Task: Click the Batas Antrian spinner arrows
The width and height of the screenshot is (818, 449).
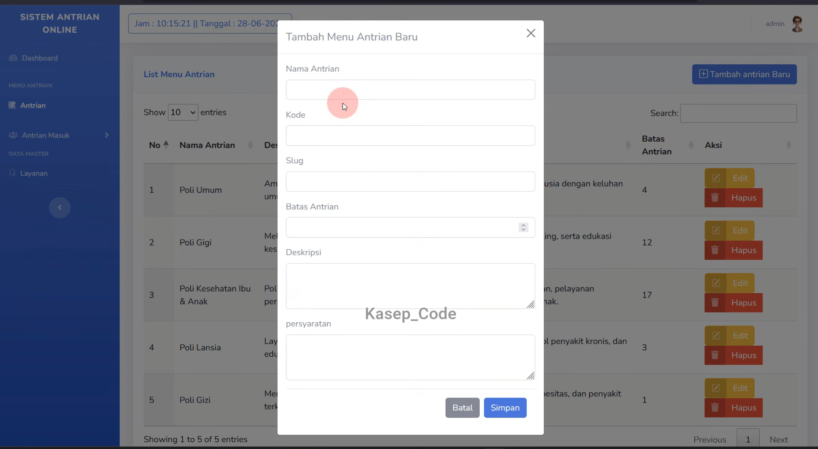Action: tap(523, 227)
